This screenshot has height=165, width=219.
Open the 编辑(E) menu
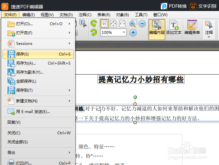pyautogui.click(x=28, y=15)
